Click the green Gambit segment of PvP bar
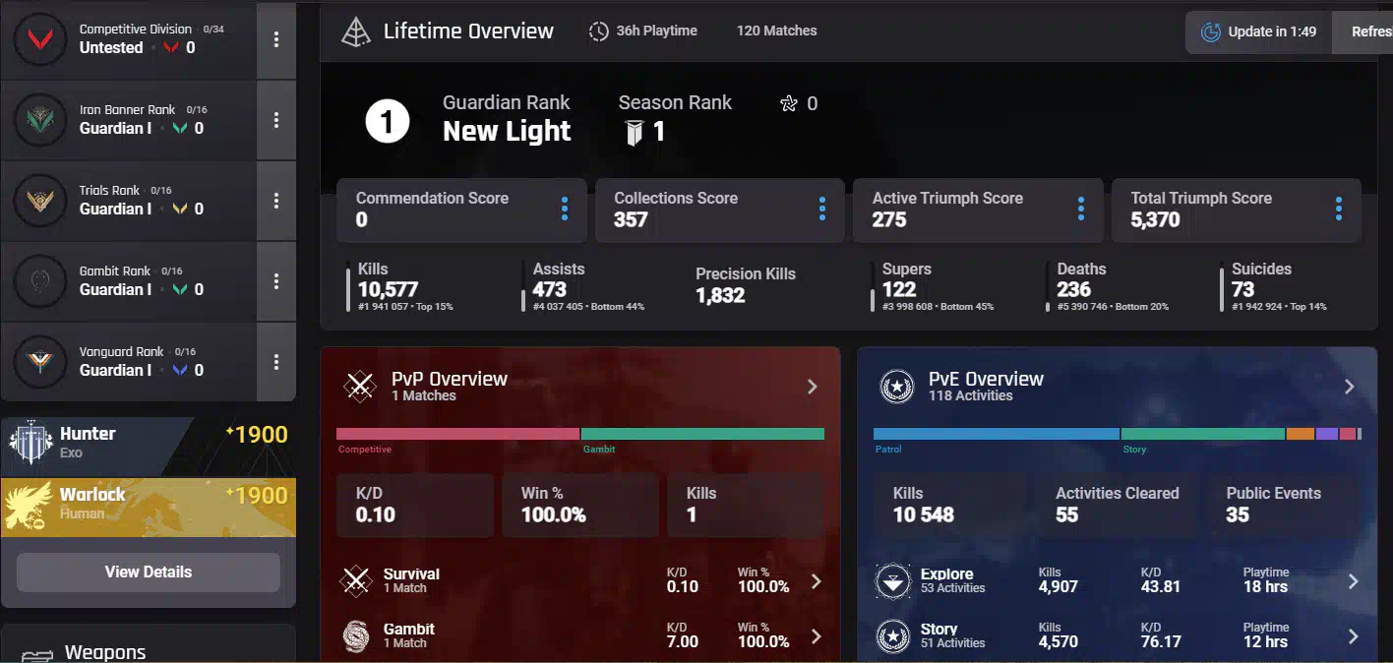Viewport: 1393px width, 663px height. tap(702, 434)
